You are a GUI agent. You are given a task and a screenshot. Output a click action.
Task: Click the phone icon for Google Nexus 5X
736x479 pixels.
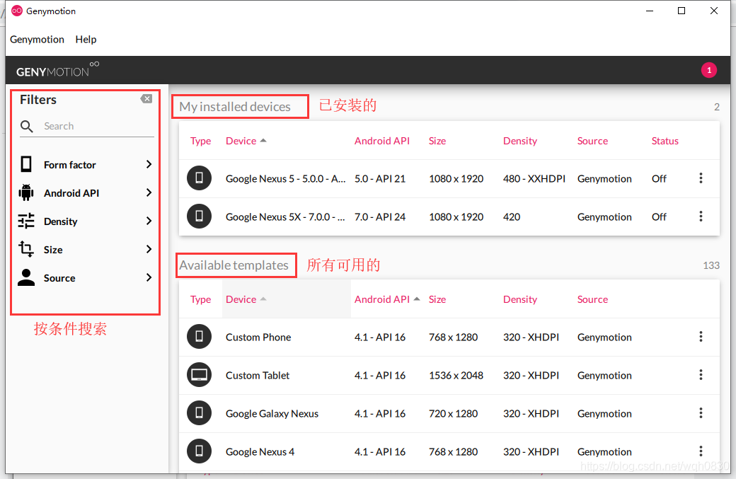pyautogui.click(x=199, y=217)
